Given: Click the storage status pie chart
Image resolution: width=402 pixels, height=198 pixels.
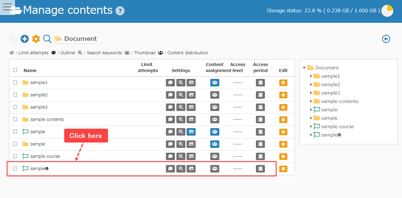Looking at the screenshot, I should click(x=387, y=10).
